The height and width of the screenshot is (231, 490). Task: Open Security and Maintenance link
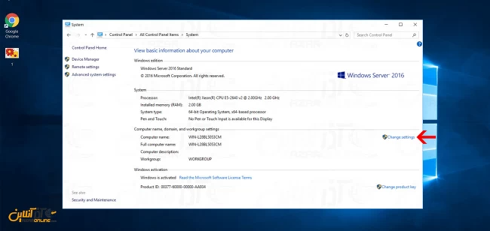[x=94, y=200]
